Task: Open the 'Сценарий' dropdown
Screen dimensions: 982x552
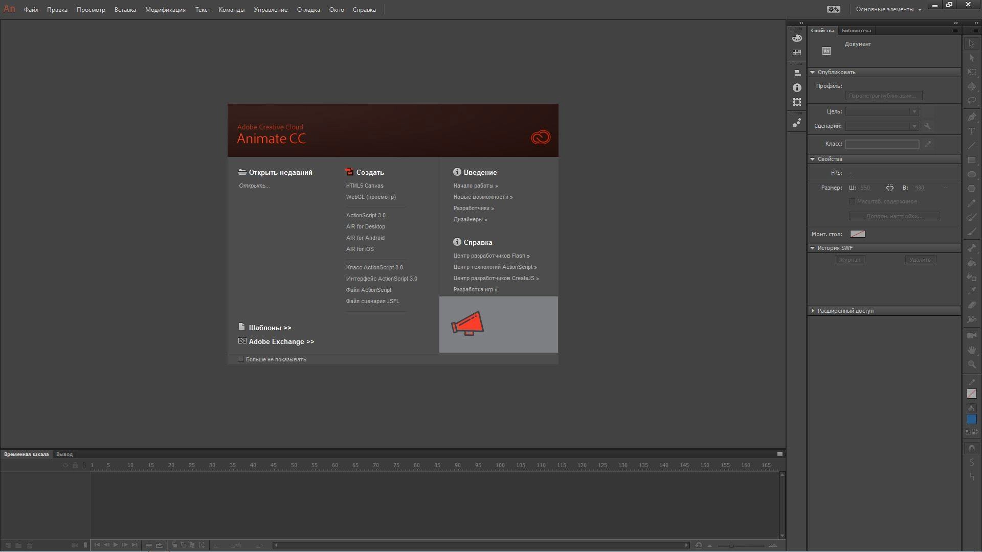Action: click(x=882, y=126)
